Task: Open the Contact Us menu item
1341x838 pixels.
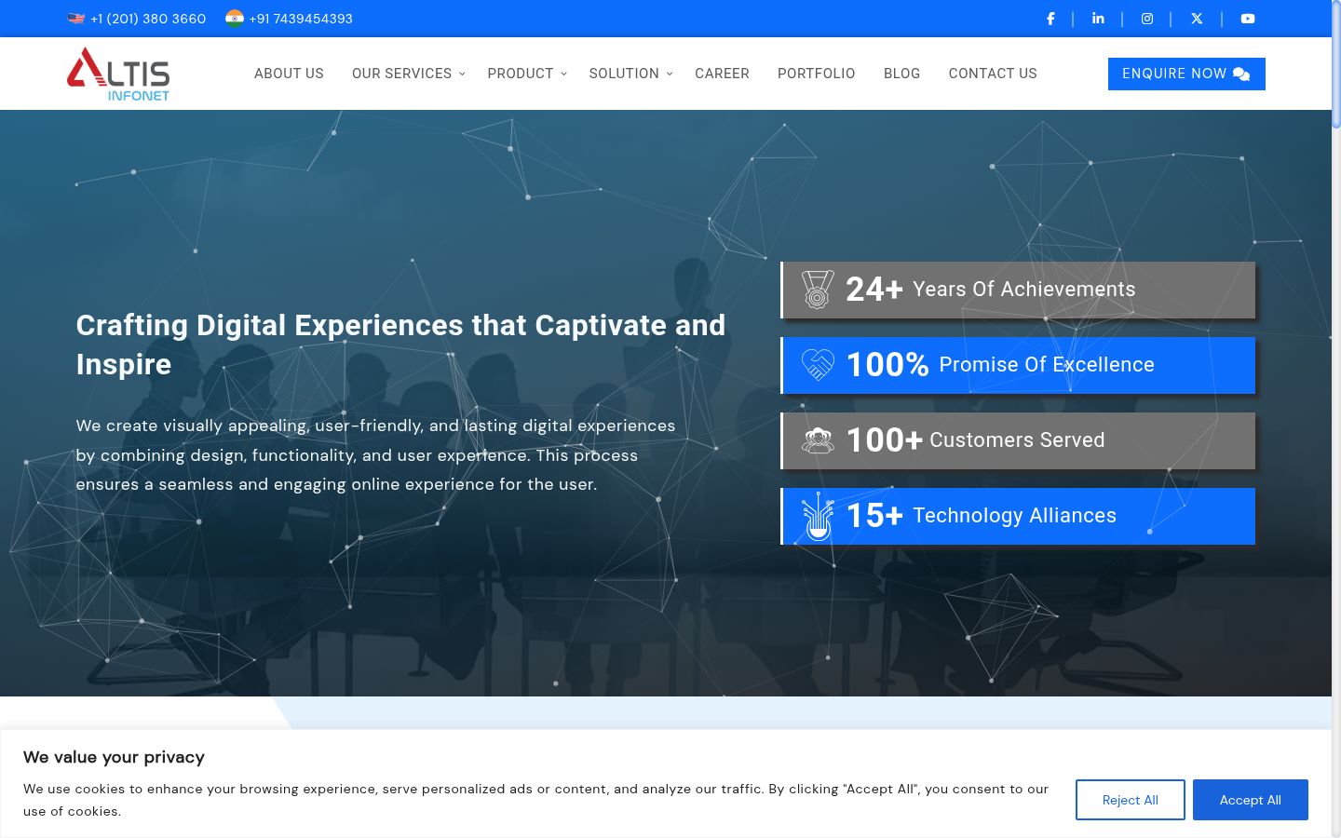Action: [x=993, y=74]
